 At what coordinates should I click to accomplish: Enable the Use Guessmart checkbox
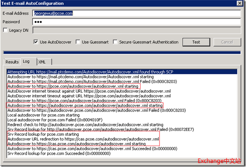pos(78,42)
